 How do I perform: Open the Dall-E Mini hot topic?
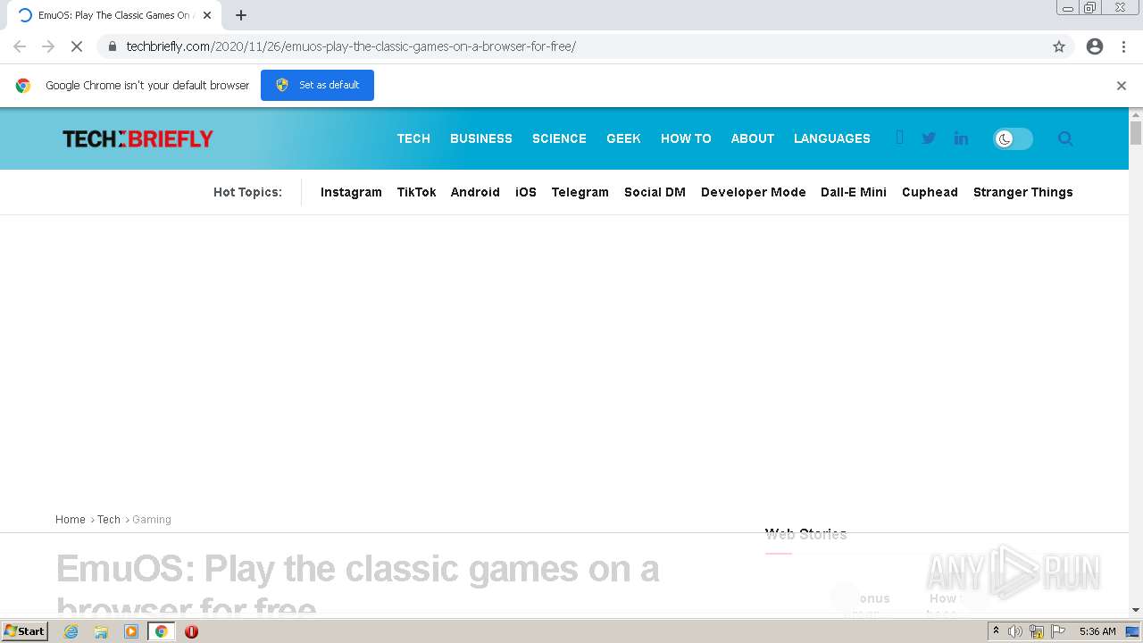[854, 192]
